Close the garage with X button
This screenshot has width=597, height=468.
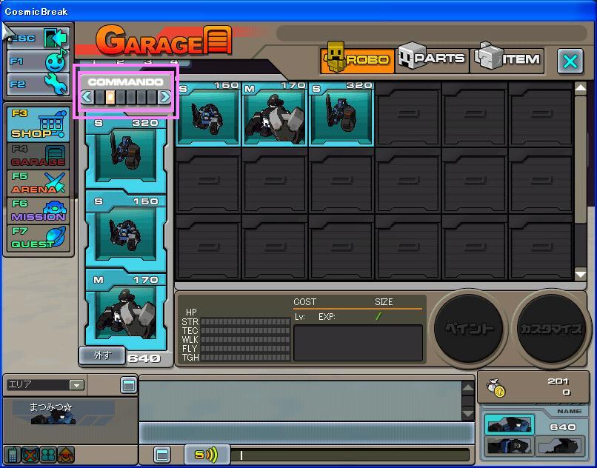point(570,61)
